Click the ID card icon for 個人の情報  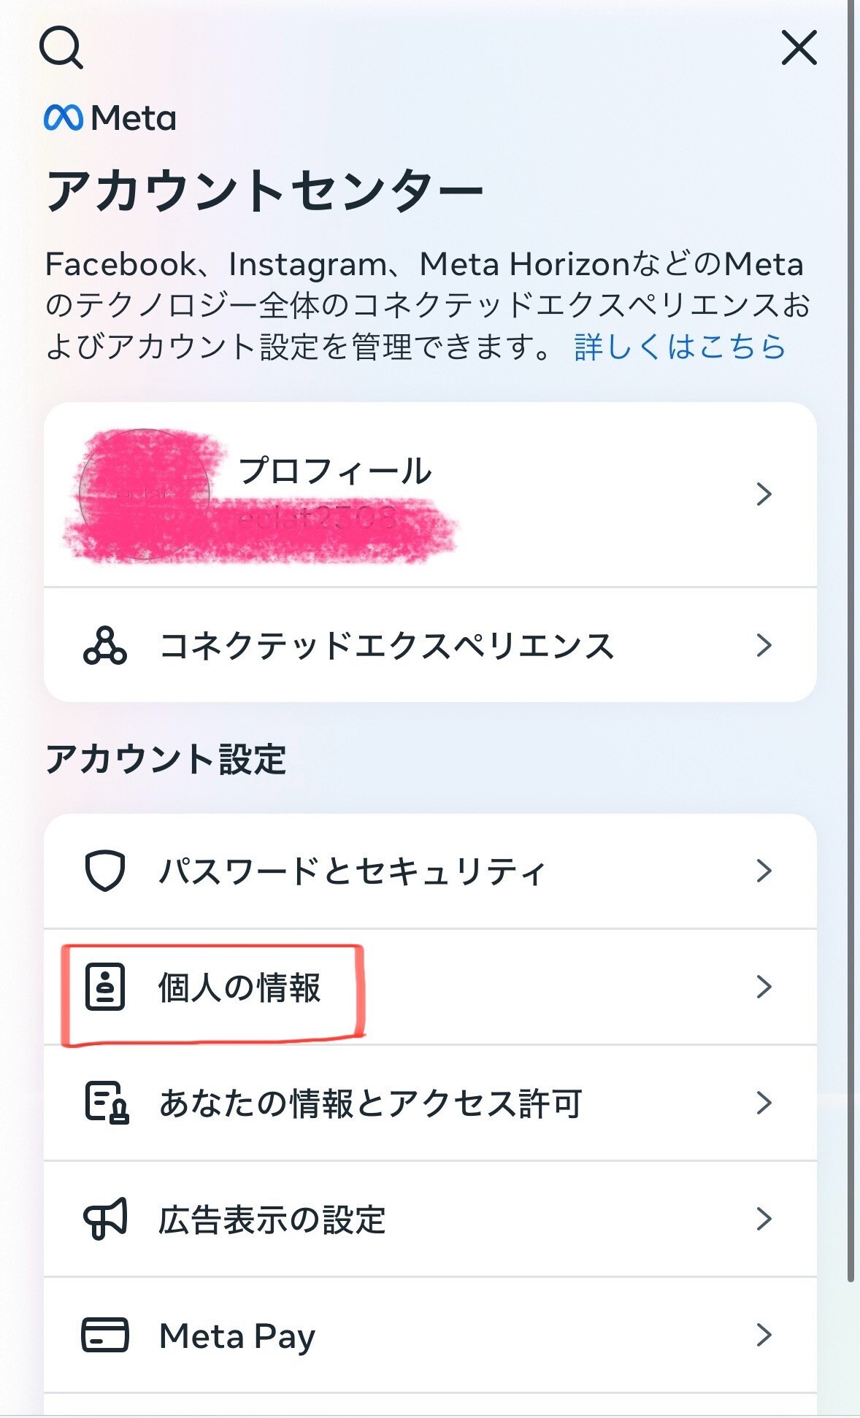pyautogui.click(x=105, y=987)
